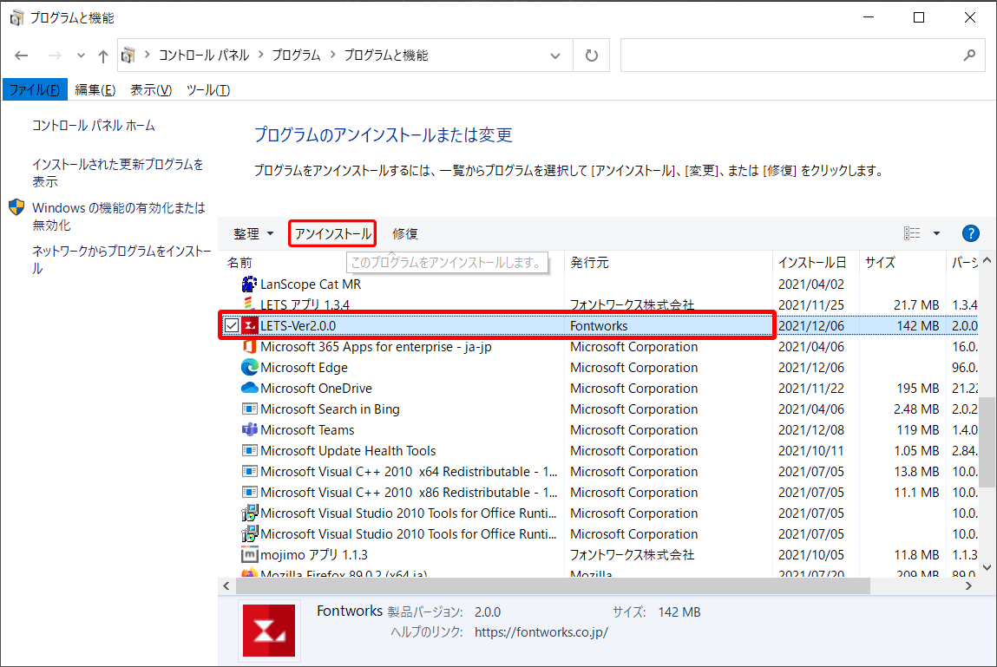Sort by the インストール日 column header

[812, 262]
